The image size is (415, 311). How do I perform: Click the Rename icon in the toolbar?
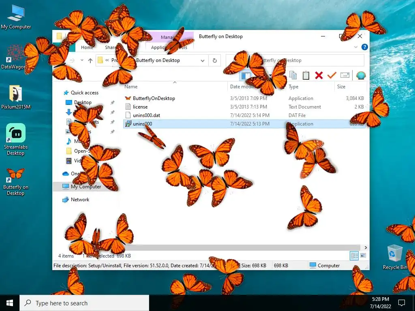[344, 75]
